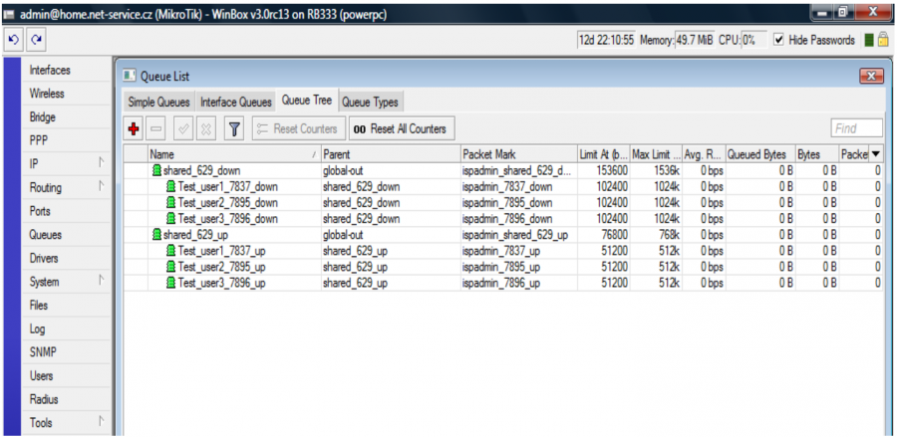Image resolution: width=897 pixels, height=437 pixels.
Task: Open the column selector dropdown arrow
Action: click(x=876, y=154)
